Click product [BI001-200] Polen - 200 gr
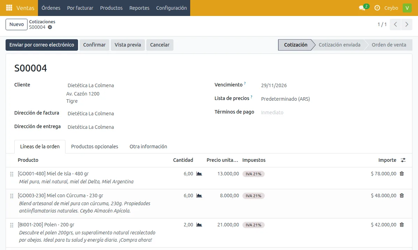The image size is (418, 250). [46, 225]
